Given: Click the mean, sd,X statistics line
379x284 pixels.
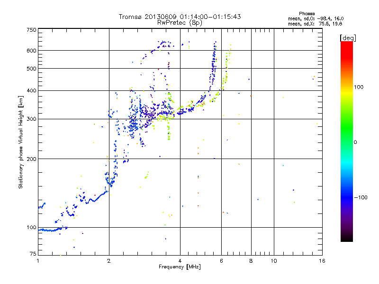Looking at the screenshot, I should [311, 23].
